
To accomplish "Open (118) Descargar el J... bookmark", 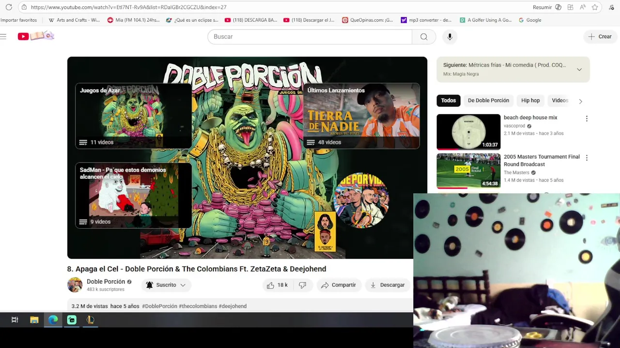I will pyautogui.click(x=309, y=20).
